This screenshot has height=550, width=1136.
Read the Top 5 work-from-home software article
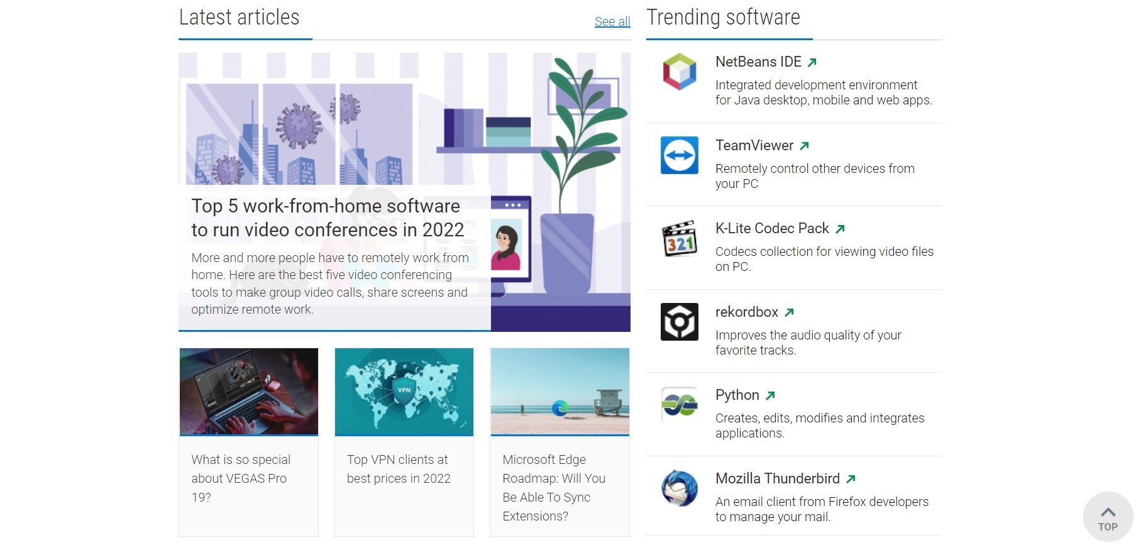click(328, 218)
